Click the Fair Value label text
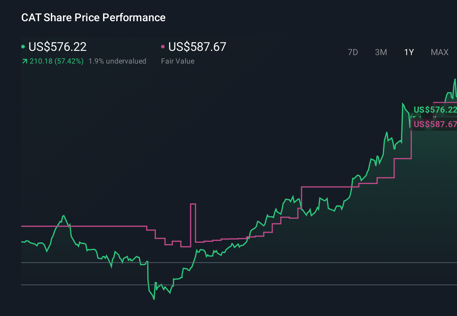 (178, 61)
